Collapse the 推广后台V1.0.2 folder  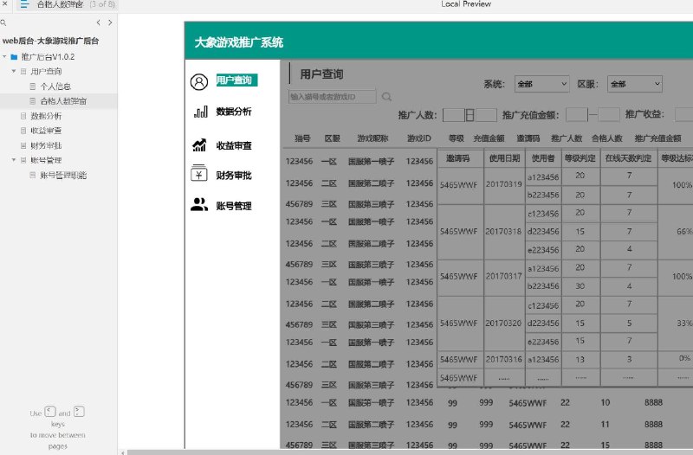(4, 56)
